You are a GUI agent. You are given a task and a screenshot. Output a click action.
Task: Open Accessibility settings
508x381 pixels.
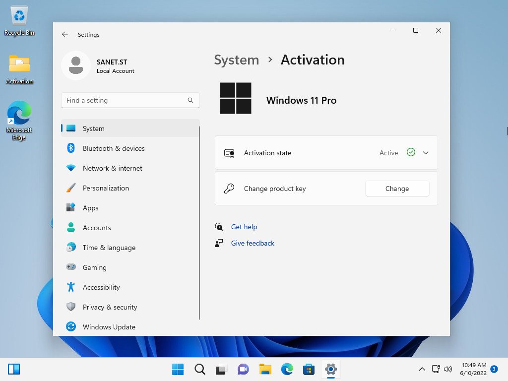click(130, 287)
